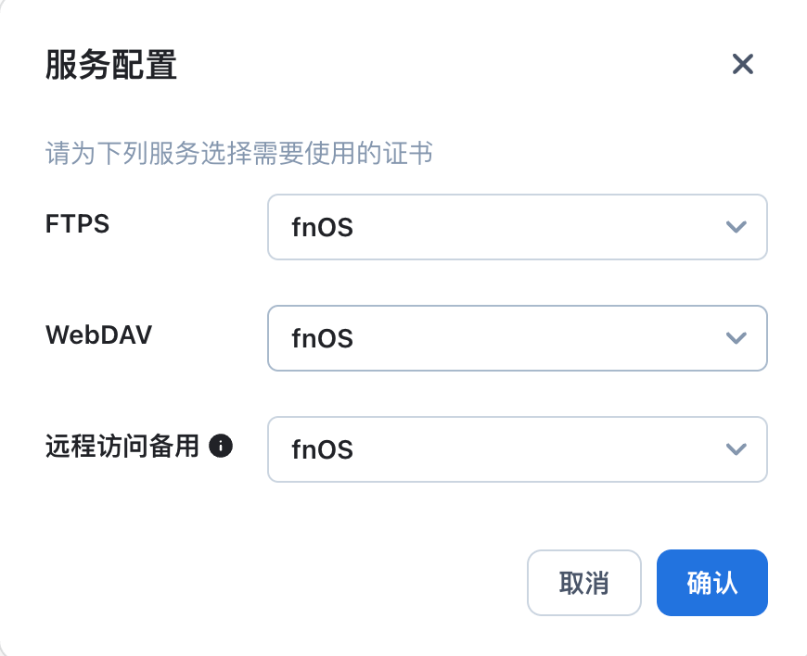Click the WebDAV label
This screenshot has width=807, height=656.
(x=99, y=335)
